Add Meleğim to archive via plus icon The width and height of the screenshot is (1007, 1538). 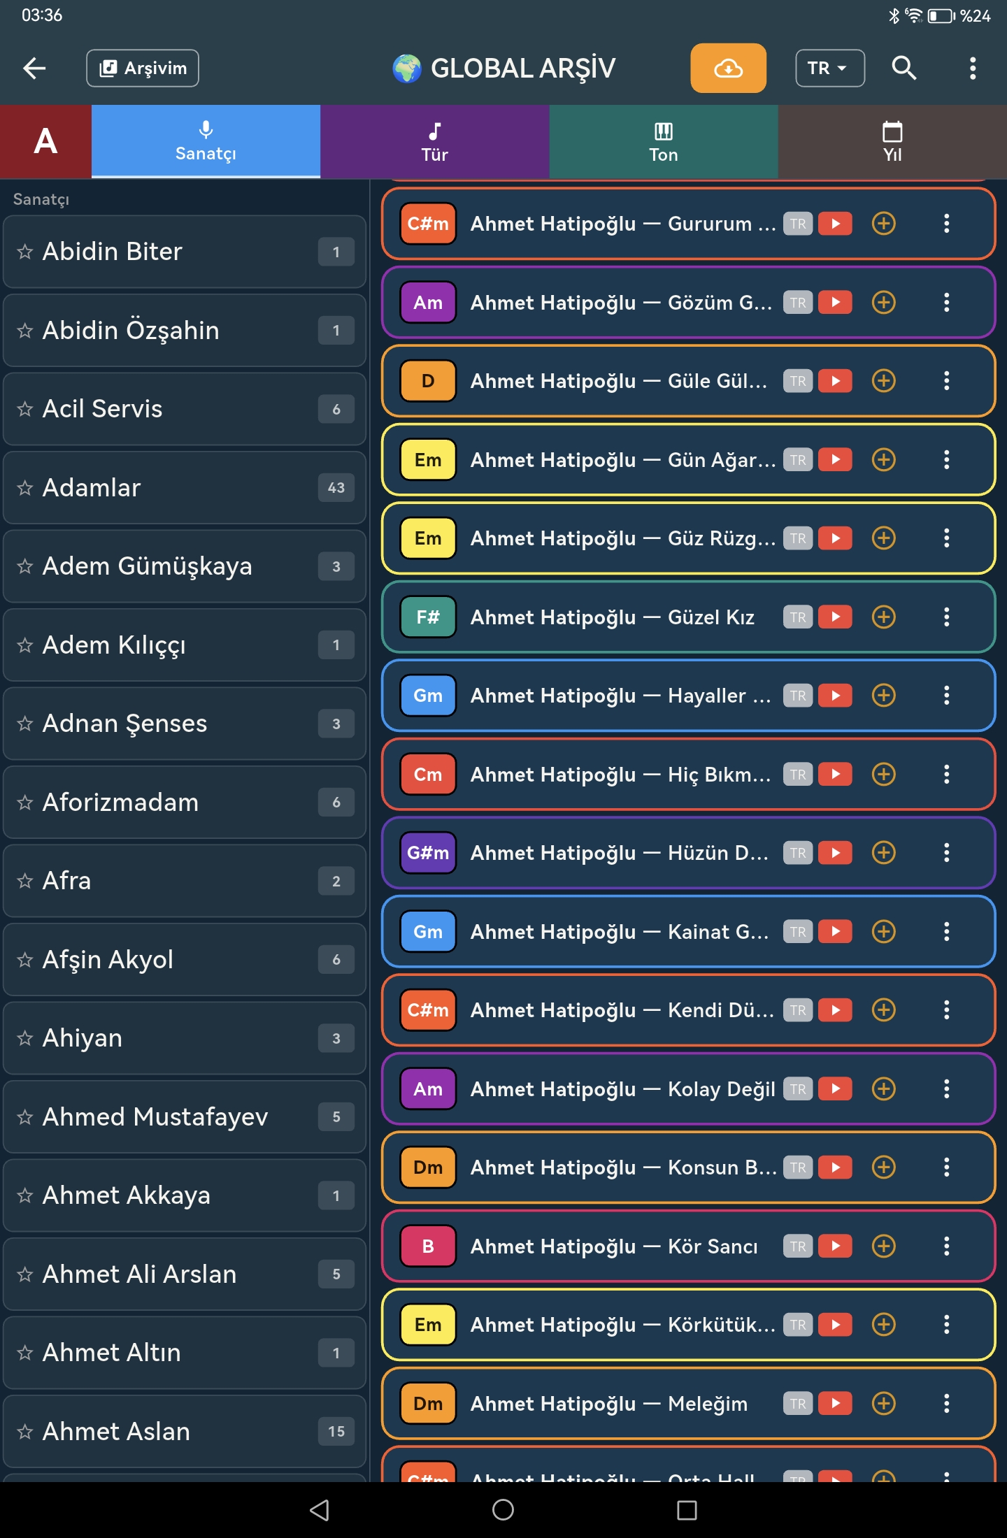coord(884,1403)
